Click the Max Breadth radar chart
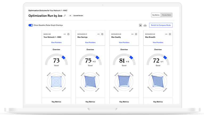Image resolution: width=204 pixels, height=115 pixels. [x=158, y=81]
